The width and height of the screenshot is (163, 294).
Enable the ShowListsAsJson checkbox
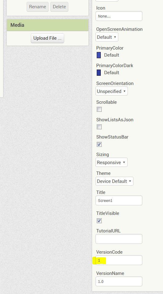point(99,127)
